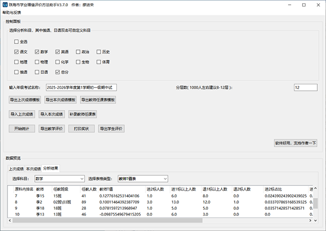Click 导出上次成绩模板 button
Screen dimensions: 326x231
click(25, 100)
